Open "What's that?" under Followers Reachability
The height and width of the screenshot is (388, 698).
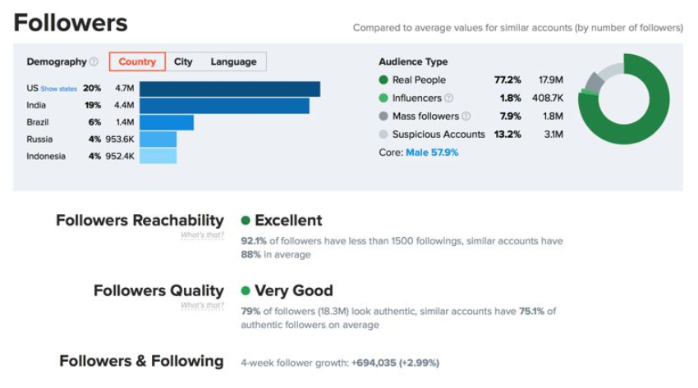pos(202,235)
